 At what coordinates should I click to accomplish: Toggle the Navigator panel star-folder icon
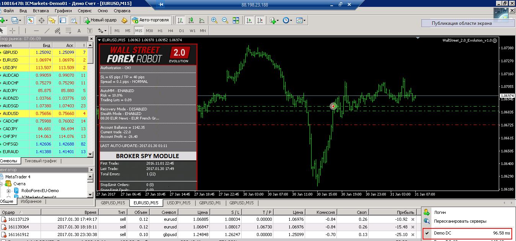pyautogui.click(x=52, y=20)
